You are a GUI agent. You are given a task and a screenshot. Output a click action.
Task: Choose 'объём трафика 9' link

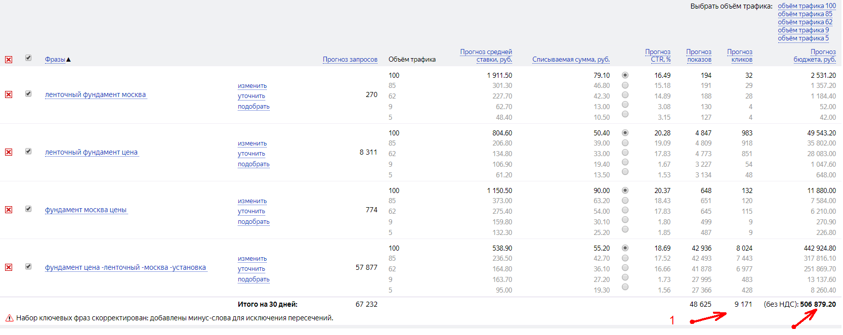803,30
